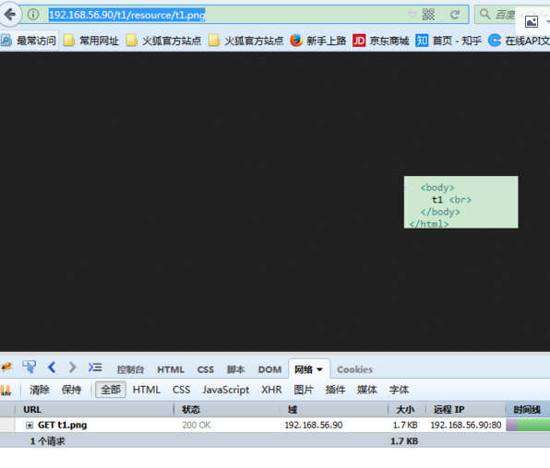
Task: Click the 192.168.56.90:80 remote IP cell
Action: coord(466,425)
